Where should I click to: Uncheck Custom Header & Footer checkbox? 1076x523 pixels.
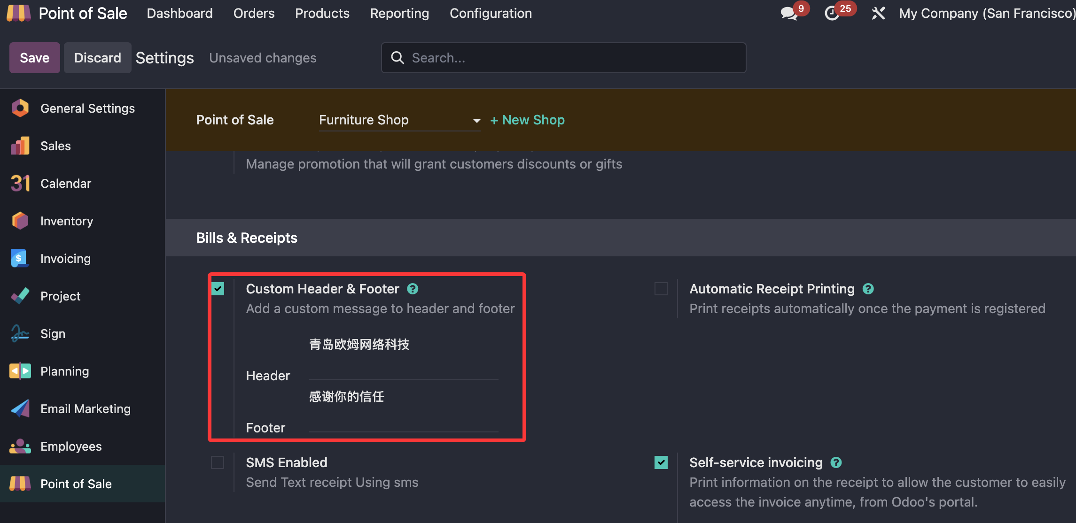(x=218, y=289)
